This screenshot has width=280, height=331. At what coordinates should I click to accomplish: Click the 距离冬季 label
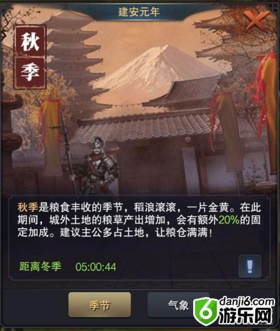pos(40,266)
